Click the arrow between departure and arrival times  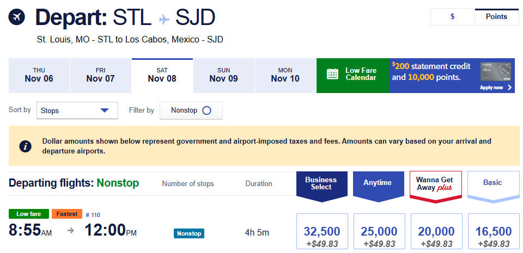[70, 231]
